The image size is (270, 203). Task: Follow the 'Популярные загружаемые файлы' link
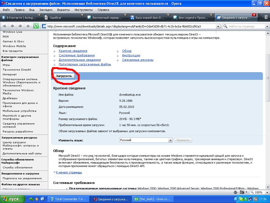pyautogui.click(x=85, y=64)
